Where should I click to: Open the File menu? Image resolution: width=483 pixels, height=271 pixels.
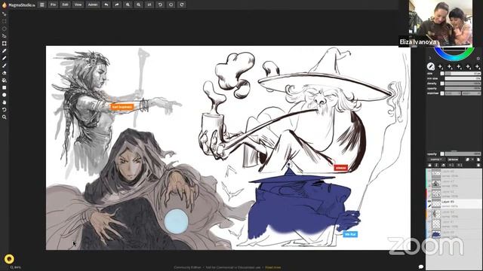(x=53, y=5)
